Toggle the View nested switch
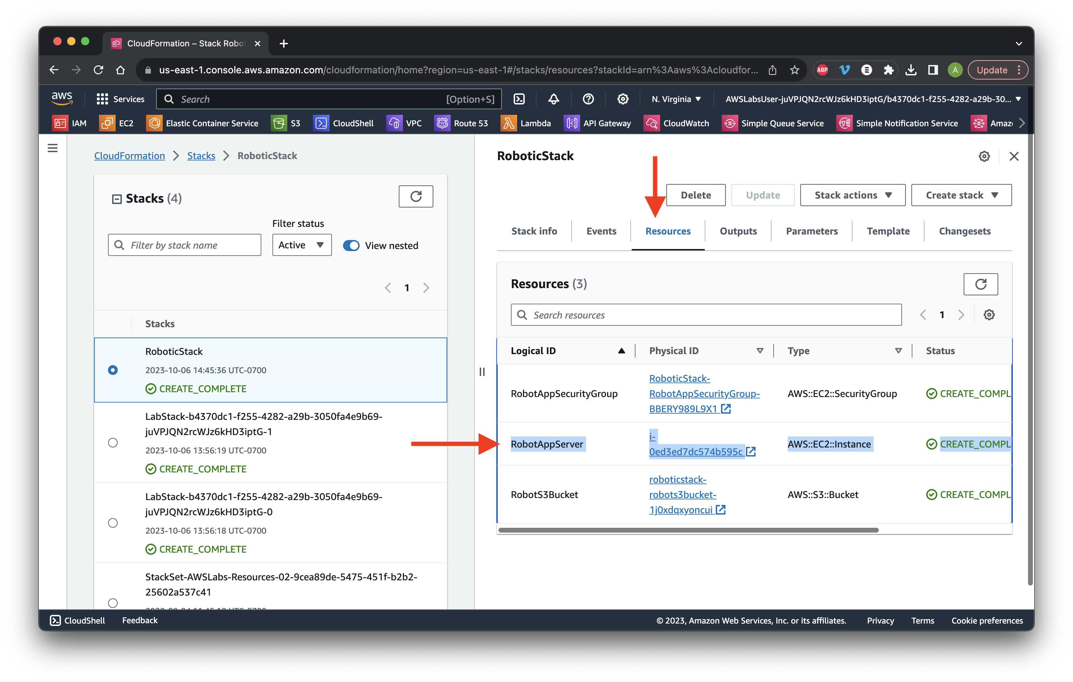Screen dimensions: 1073x682 click(x=351, y=245)
